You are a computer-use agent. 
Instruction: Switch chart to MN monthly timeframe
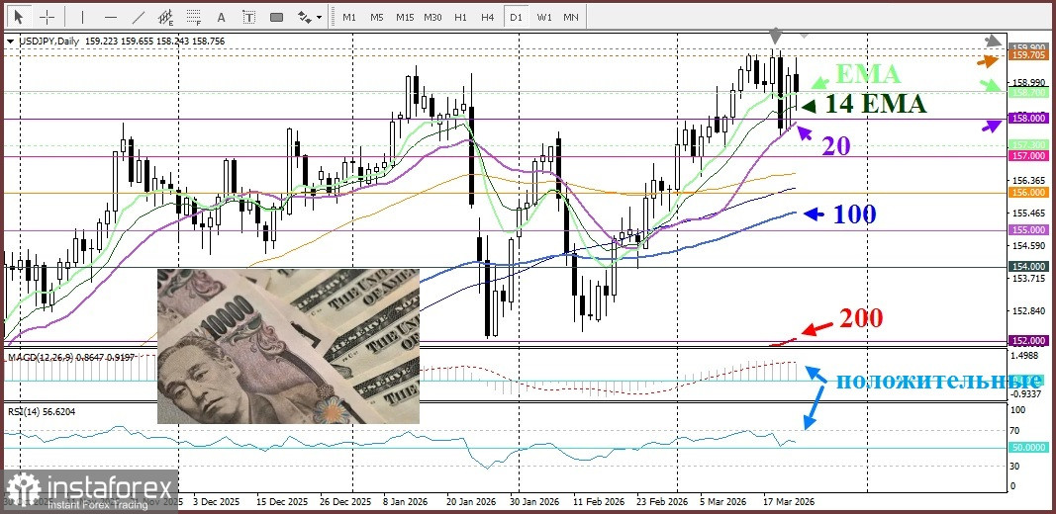click(x=570, y=17)
